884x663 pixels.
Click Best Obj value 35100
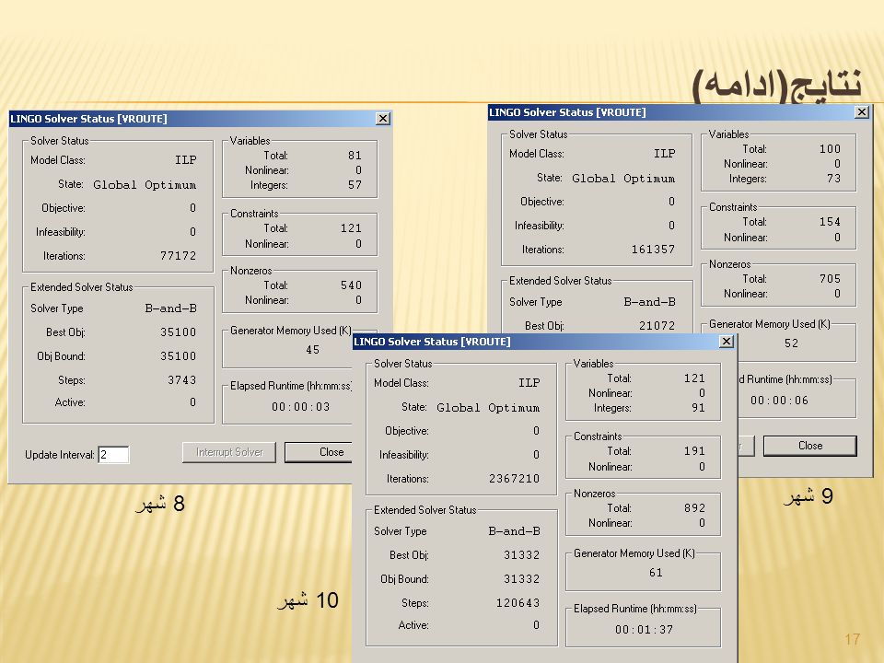[178, 332]
